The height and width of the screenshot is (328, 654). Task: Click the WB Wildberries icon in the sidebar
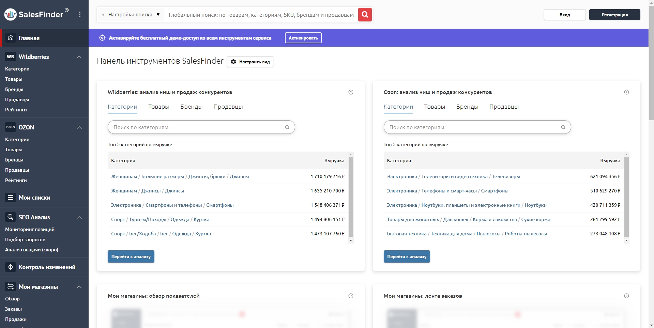click(x=11, y=57)
